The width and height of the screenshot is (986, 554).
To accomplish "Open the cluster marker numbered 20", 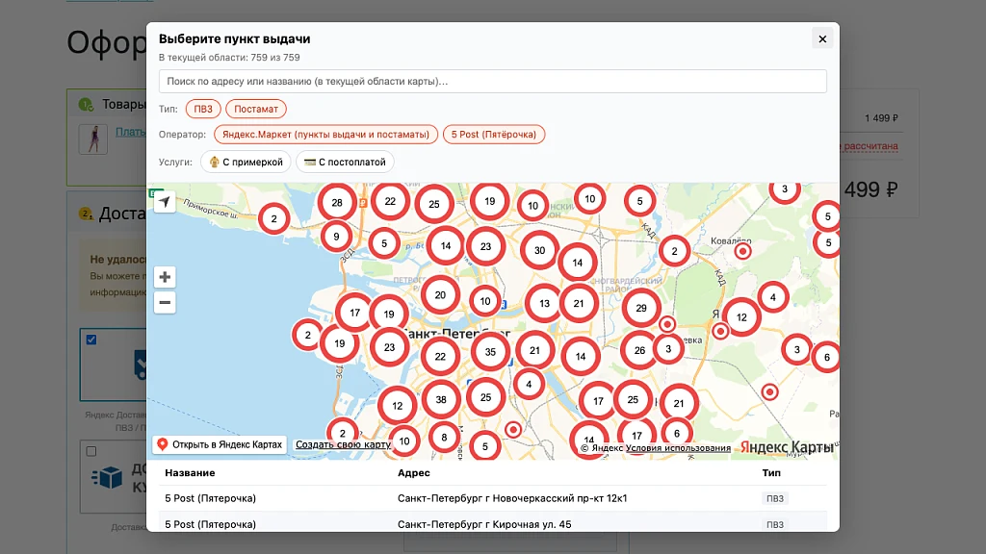I will [x=440, y=294].
